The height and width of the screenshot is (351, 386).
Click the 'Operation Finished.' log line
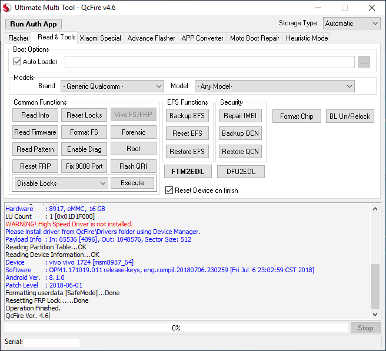[33, 308]
